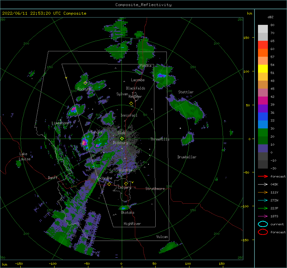This screenshot has height=268, width=287.
Task: Click the Sundre city label
Action: coord(97,132)
